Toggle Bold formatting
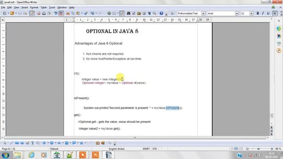Screen dimensions: 283x159 (x=258, y=13)
